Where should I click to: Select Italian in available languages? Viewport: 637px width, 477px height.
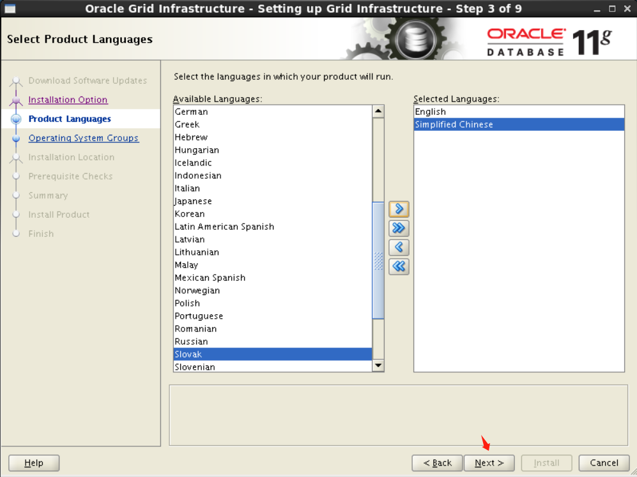[x=273, y=188]
